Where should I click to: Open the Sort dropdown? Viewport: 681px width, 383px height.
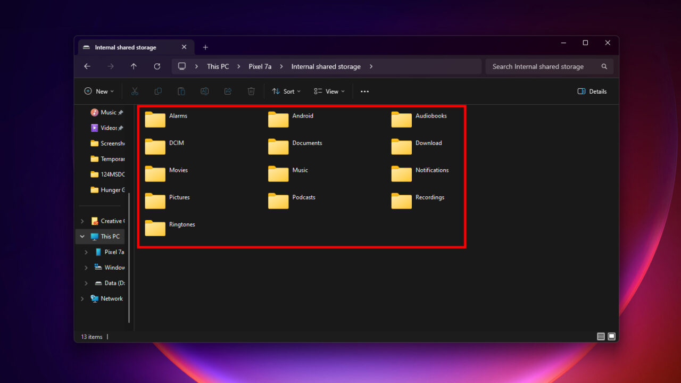(286, 91)
